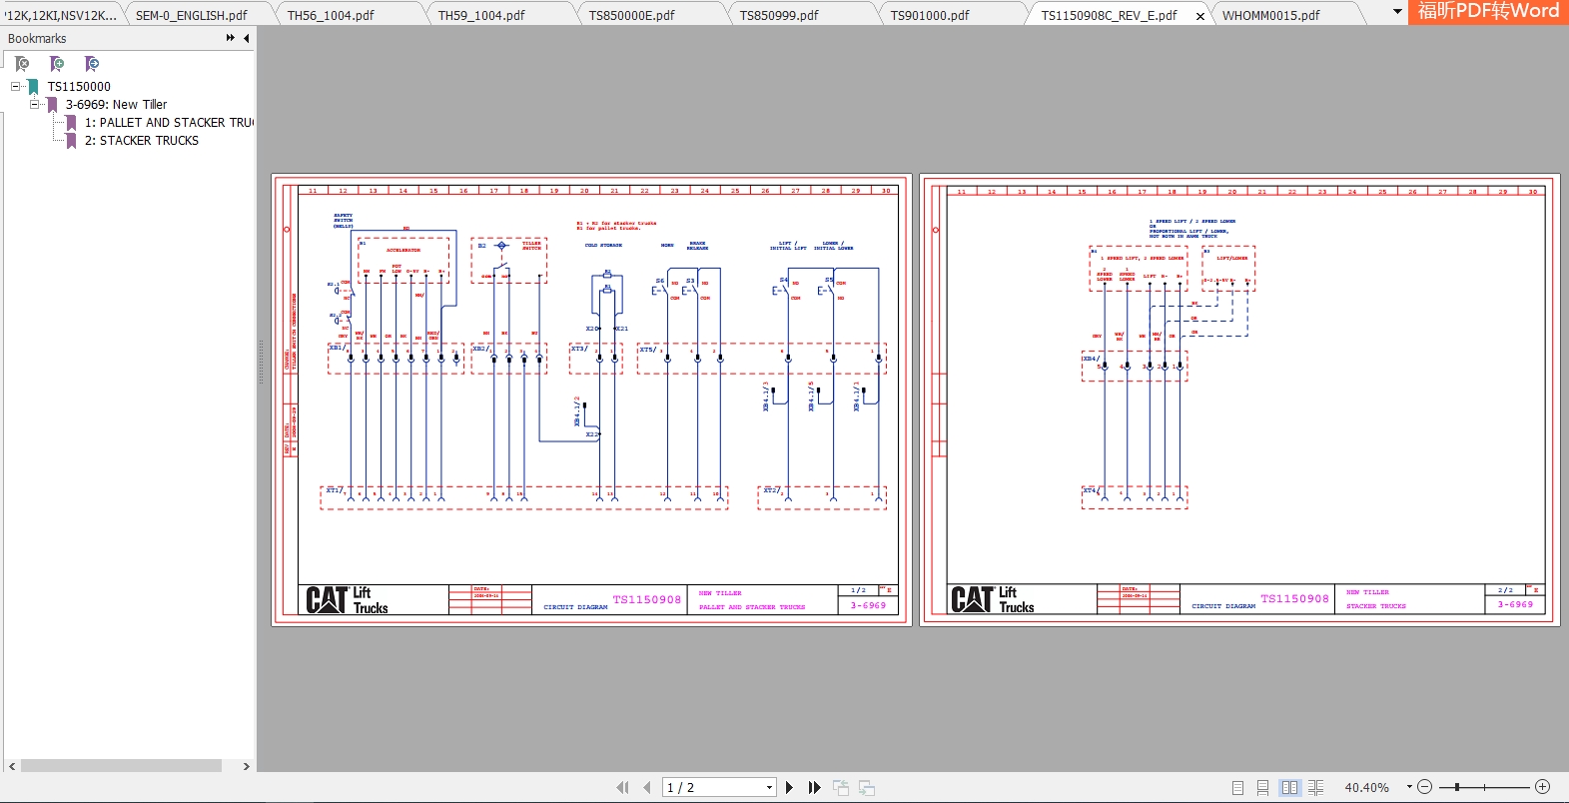Click the zoom out minus button

tap(1425, 787)
